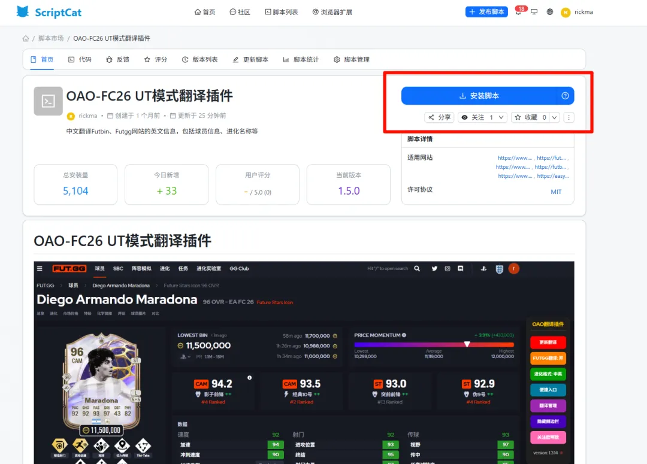
Task: Open the rickma user avatar menu
Action: click(577, 13)
